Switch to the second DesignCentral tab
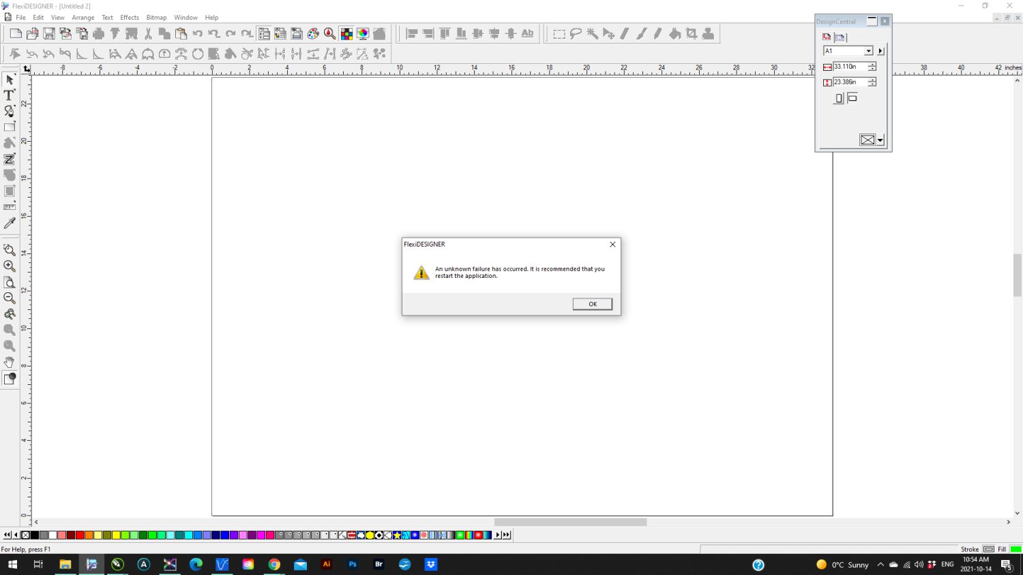 coord(840,37)
